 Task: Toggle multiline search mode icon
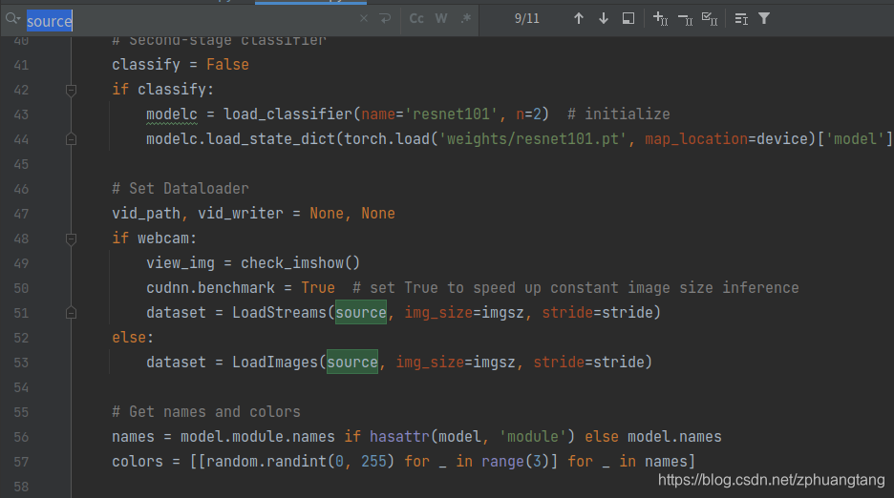pos(741,19)
